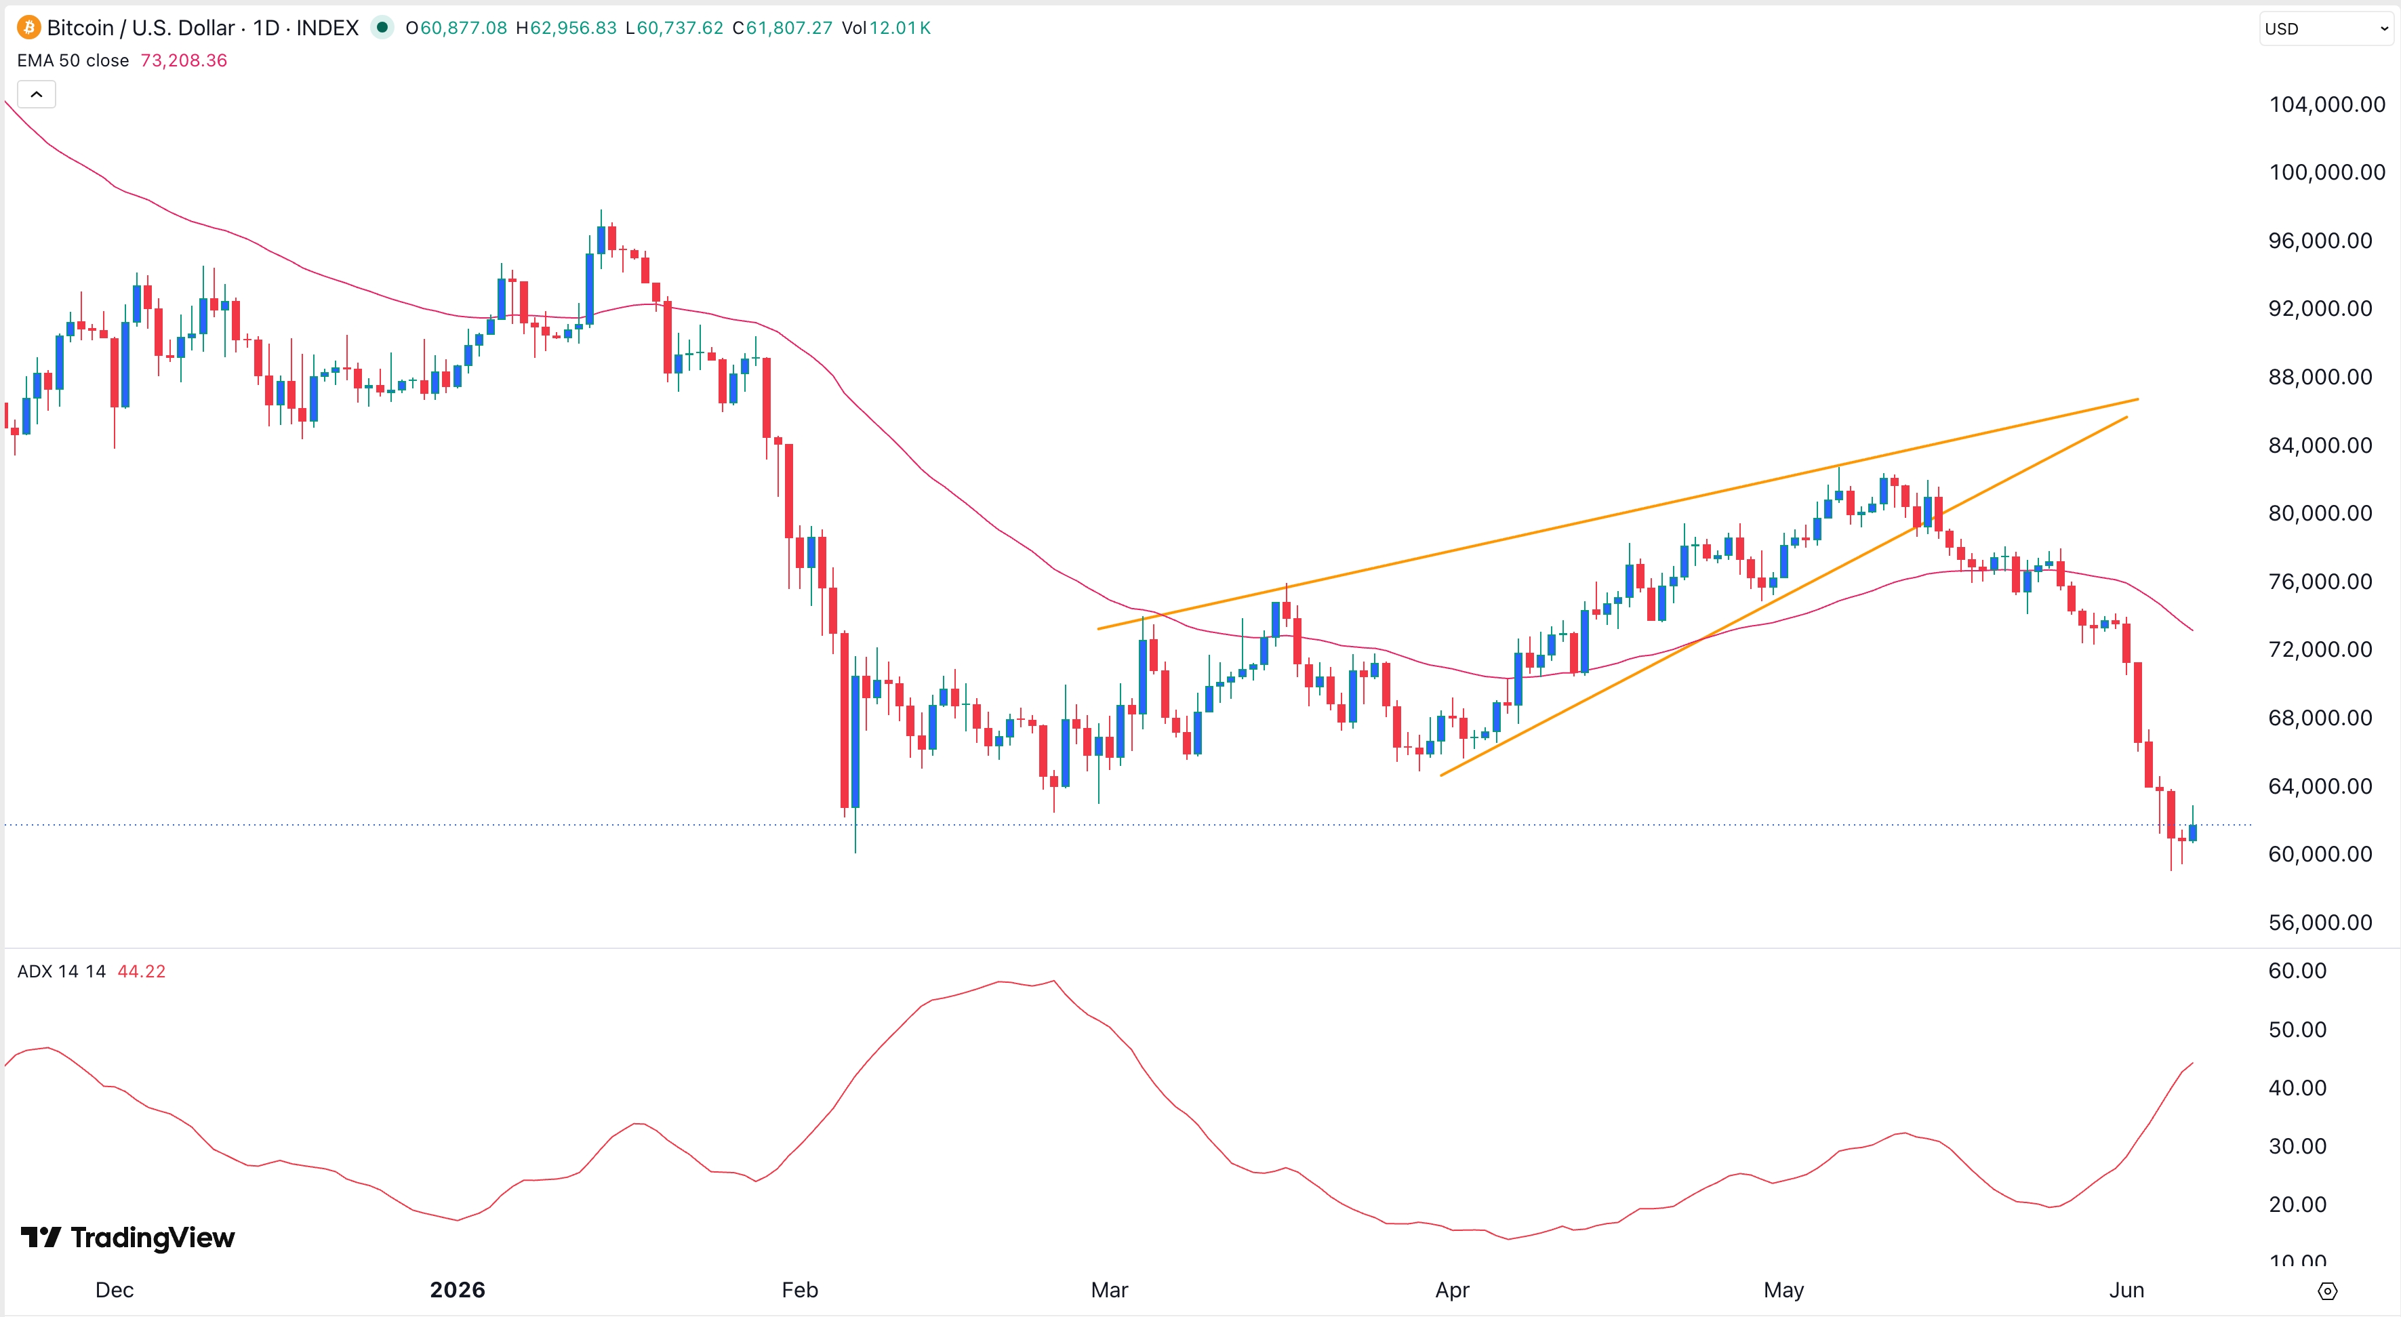2401x1317 pixels.
Task: Click the 1D interval label
Action: 266,28
